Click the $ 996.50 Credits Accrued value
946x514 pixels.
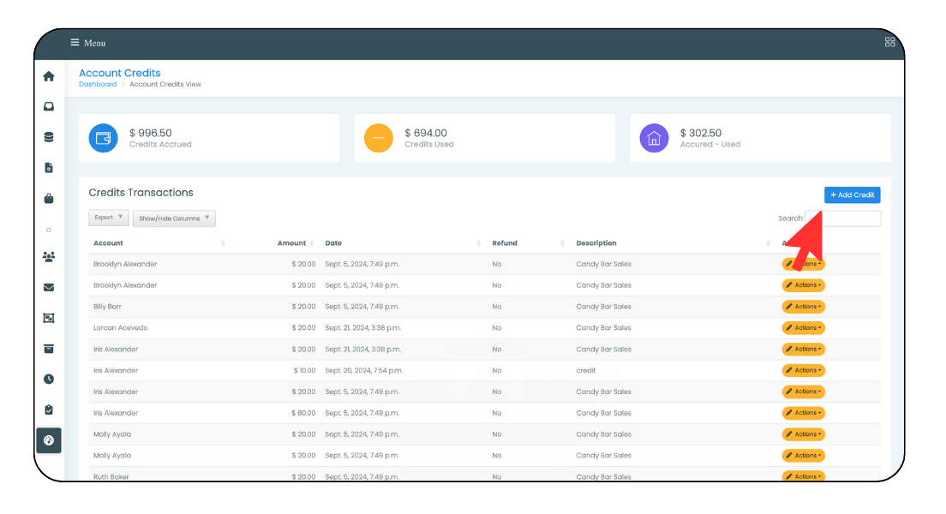click(x=150, y=133)
